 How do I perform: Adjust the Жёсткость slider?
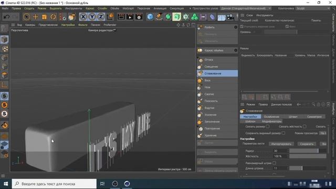(308, 156)
